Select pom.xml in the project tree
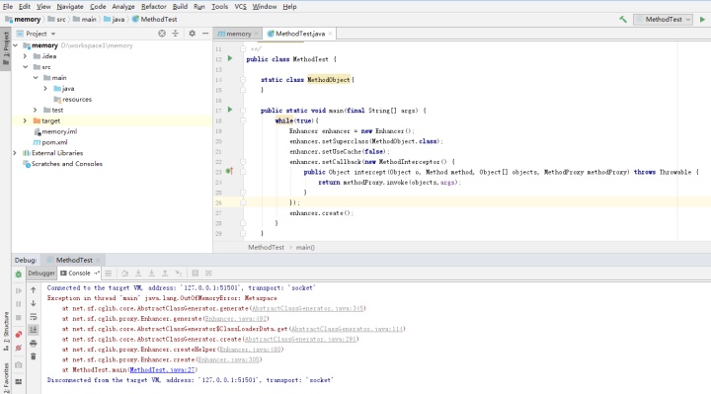The width and height of the screenshot is (711, 394). click(x=54, y=142)
